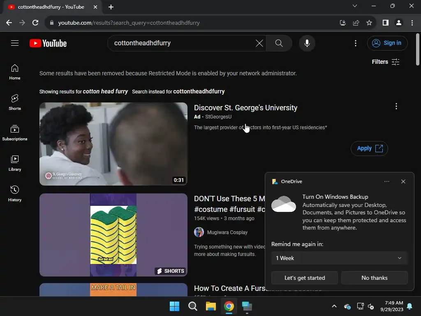
Task: Open YouTube settings three-dot menu
Action: pyautogui.click(x=356, y=43)
